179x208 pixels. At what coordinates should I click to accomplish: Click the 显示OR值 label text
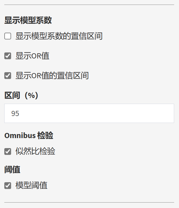32,56
